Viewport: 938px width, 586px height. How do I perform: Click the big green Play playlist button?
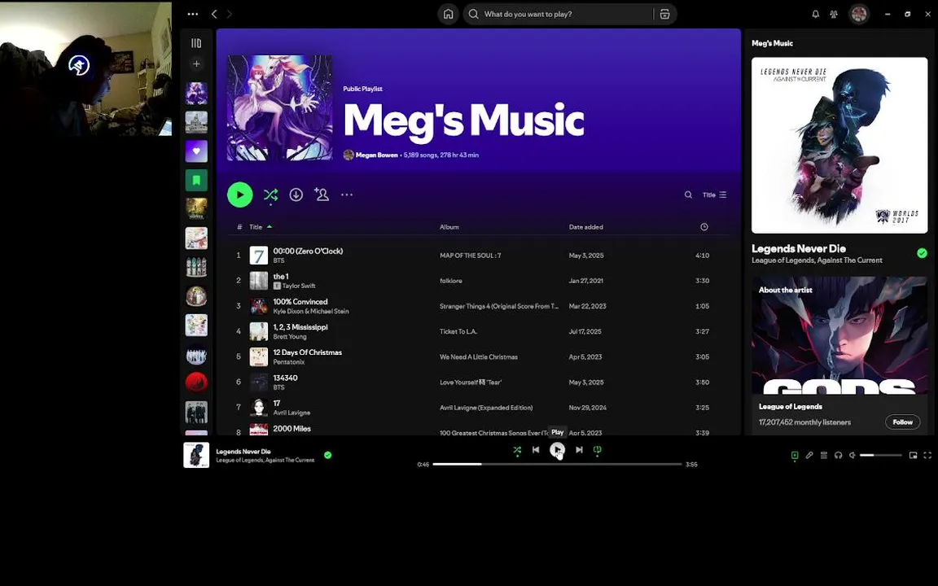240,195
